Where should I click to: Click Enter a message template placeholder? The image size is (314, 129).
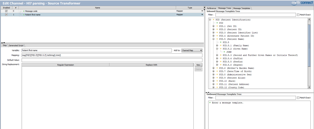point(228,103)
